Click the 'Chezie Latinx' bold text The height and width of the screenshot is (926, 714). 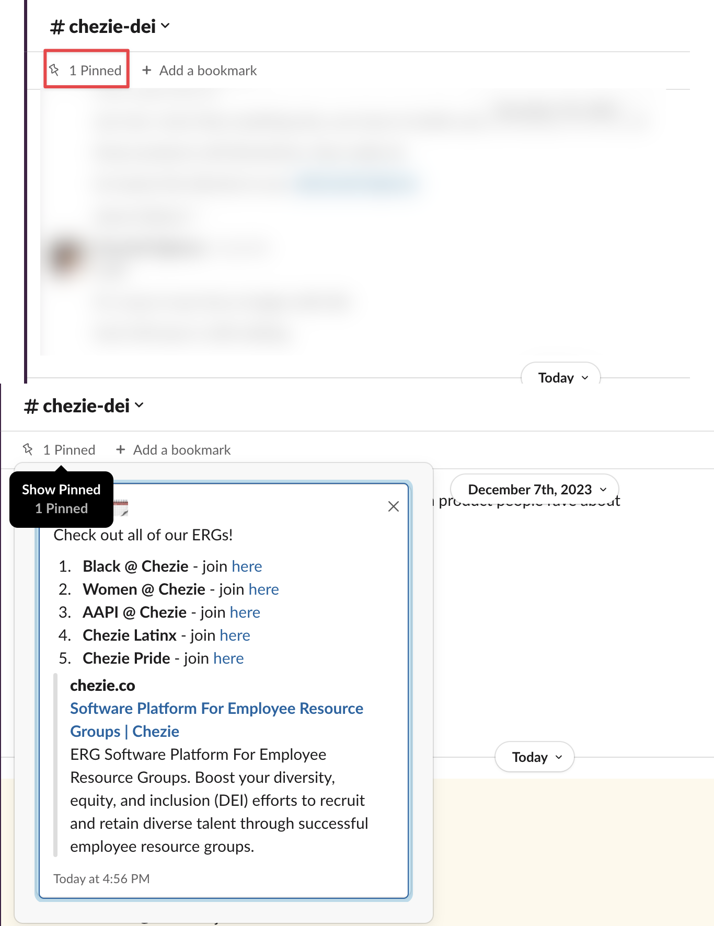(x=130, y=635)
